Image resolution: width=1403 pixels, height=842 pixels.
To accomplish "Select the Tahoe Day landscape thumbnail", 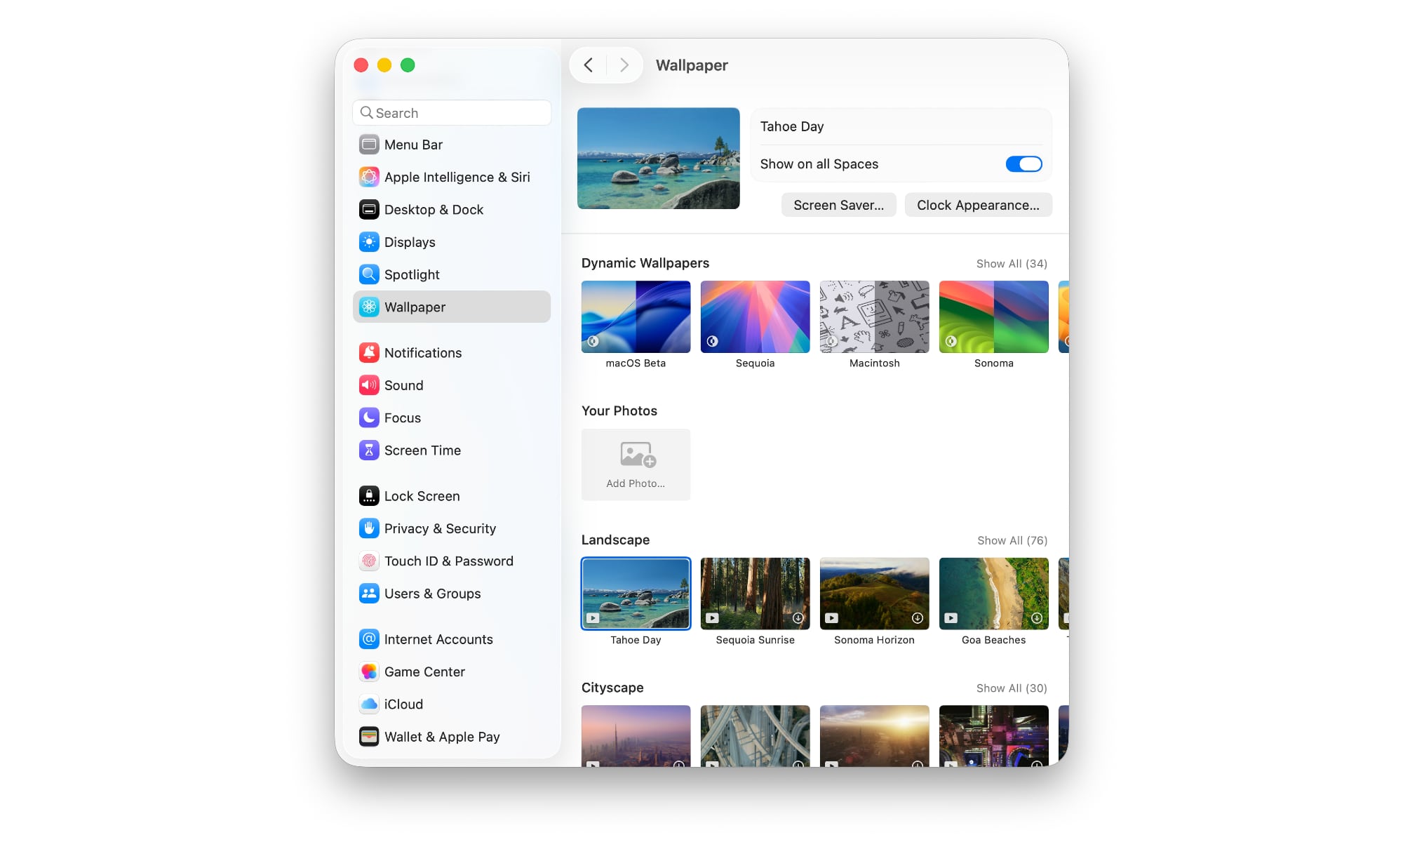I will (636, 594).
